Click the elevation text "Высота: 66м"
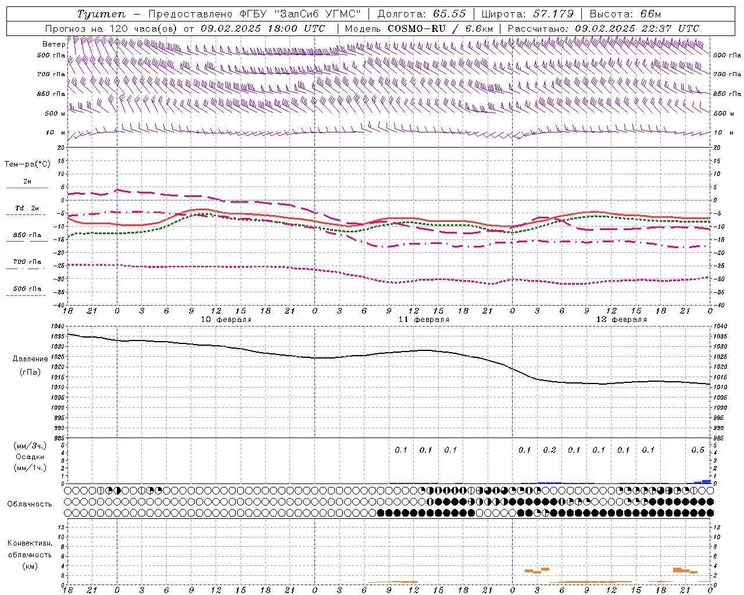 tap(625, 14)
